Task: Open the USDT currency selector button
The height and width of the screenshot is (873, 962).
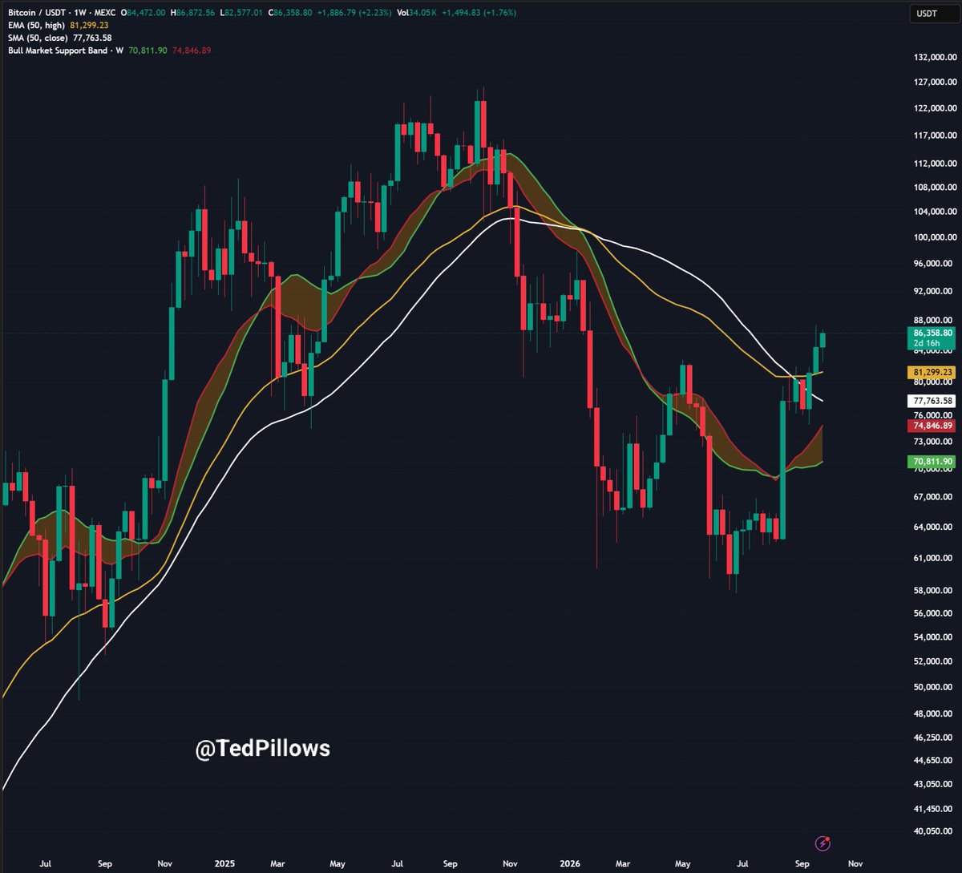Action: coord(933,13)
